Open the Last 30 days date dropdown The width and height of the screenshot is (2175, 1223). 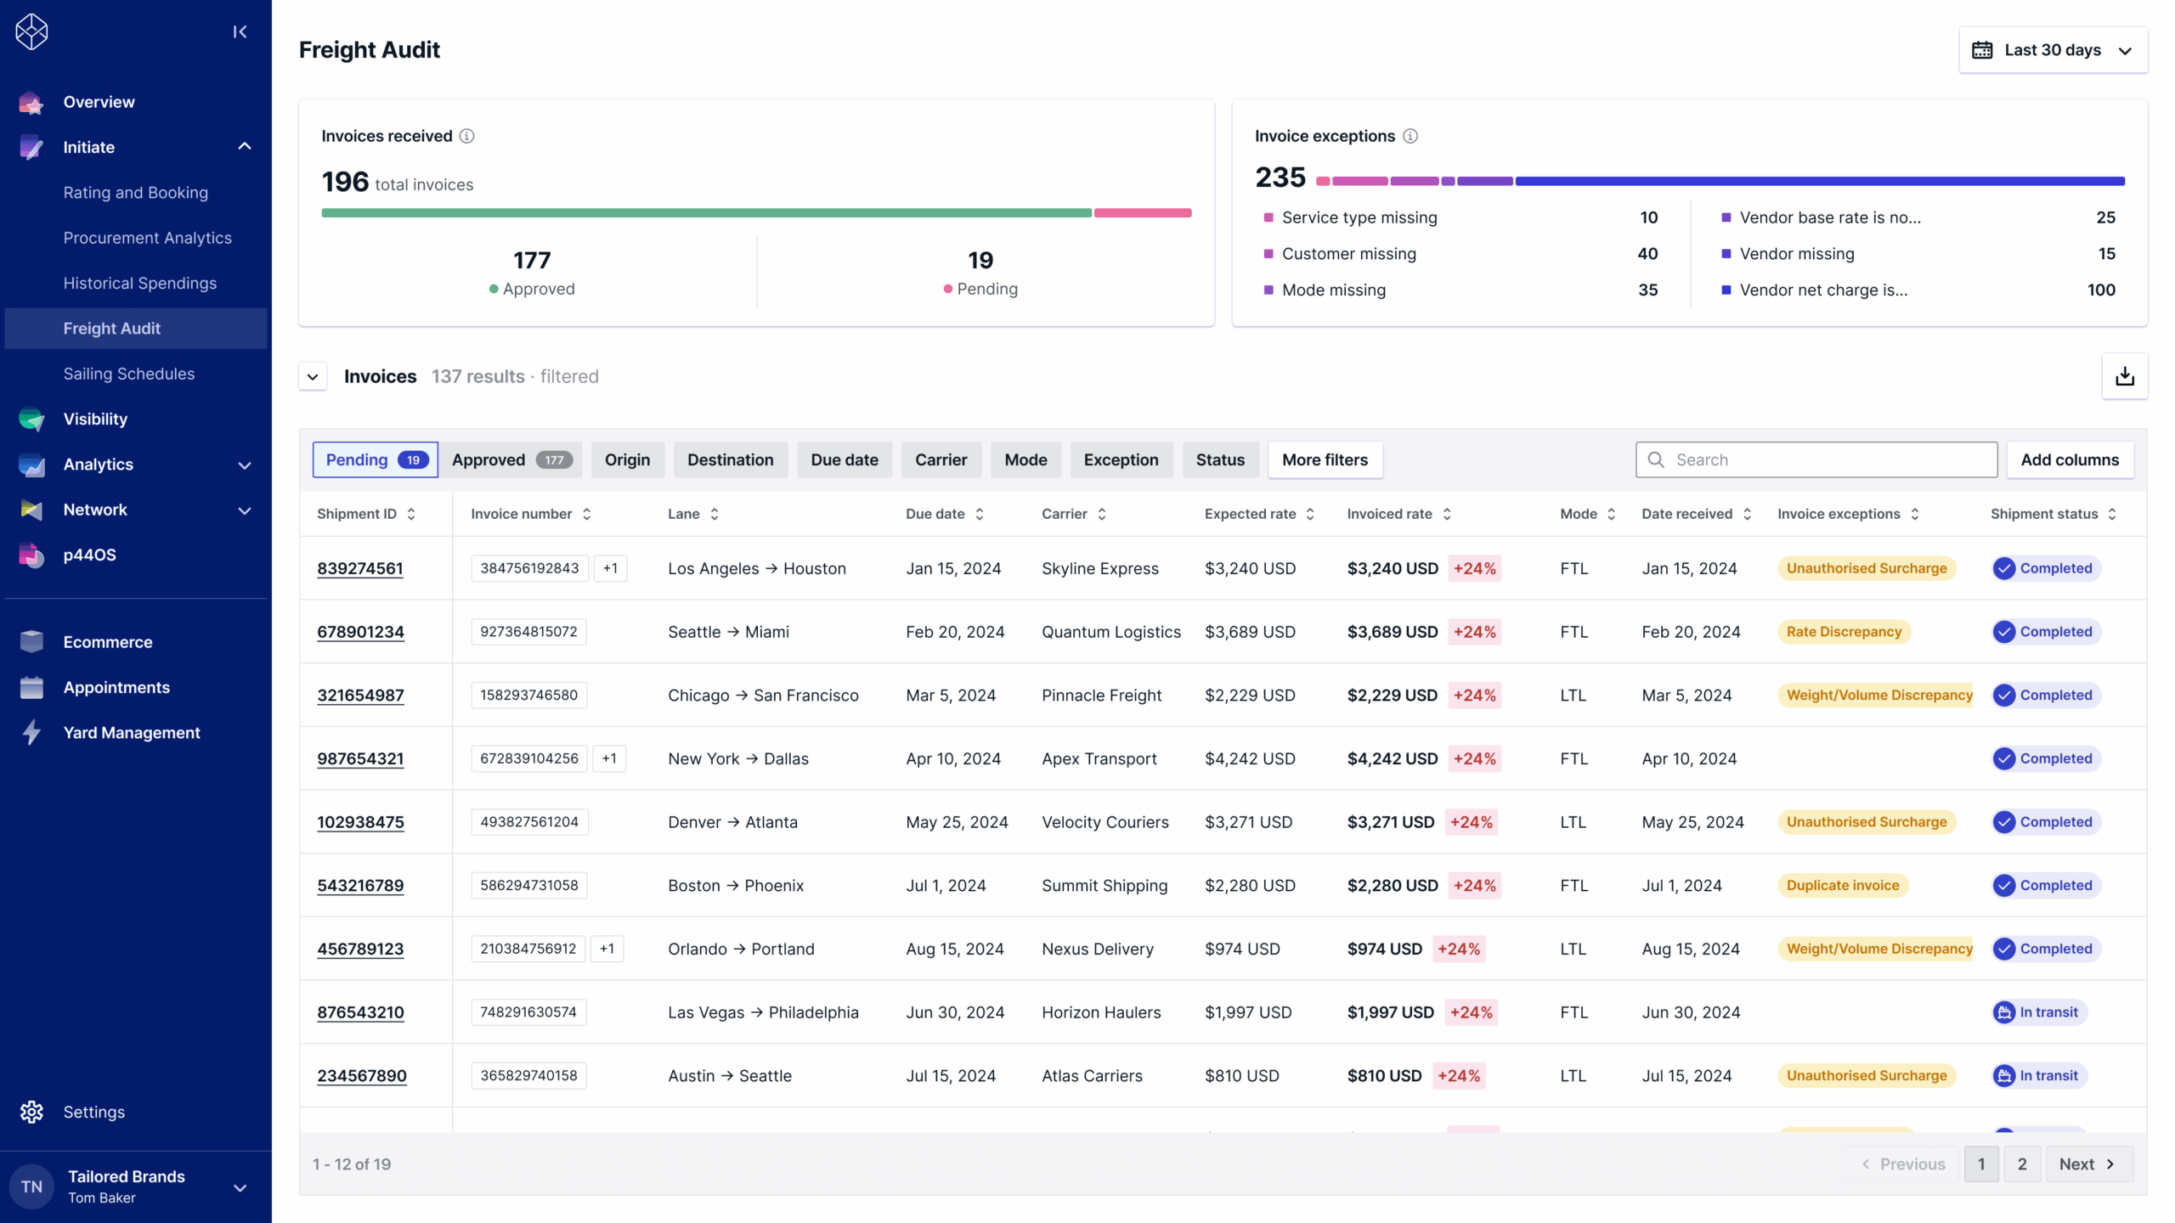tap(2053, 50)
